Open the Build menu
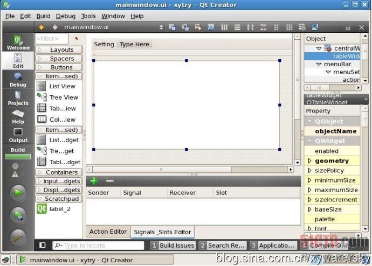 click(44, 16)
